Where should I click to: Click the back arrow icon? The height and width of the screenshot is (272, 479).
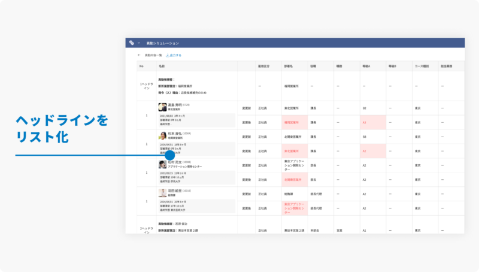(138, 55)
